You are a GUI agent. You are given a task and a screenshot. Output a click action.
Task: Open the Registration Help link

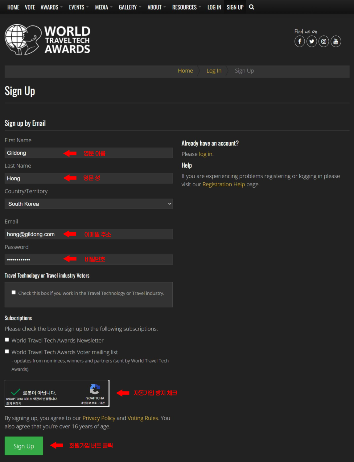click(x=223, y=184)
